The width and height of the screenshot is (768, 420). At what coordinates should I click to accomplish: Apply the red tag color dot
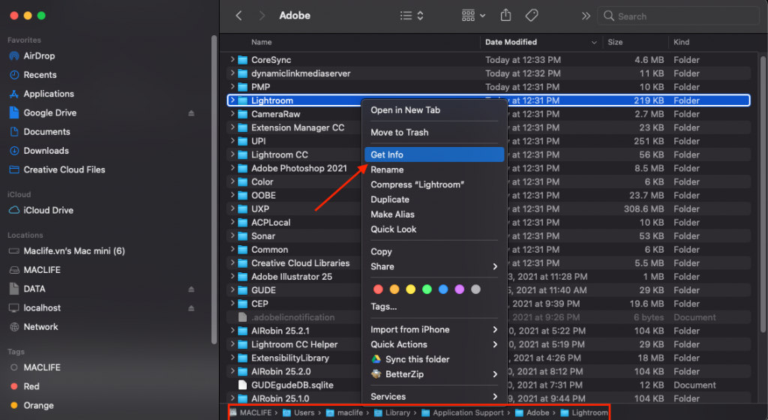pyautogui.click(x=378, y=289)
